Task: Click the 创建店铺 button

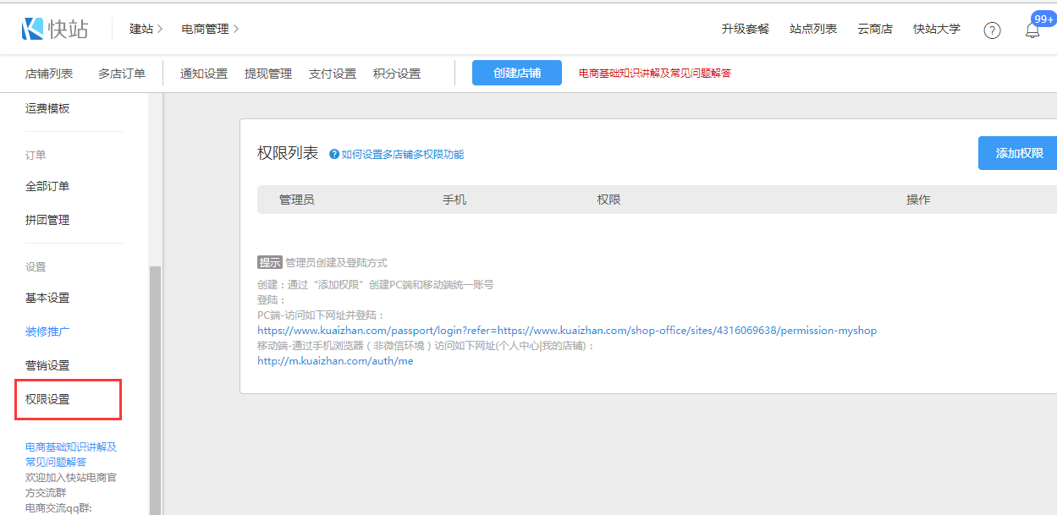Action: click(x=517, y=73)
